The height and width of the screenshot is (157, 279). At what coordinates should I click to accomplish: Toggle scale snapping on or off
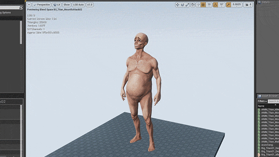coord(228,5)
